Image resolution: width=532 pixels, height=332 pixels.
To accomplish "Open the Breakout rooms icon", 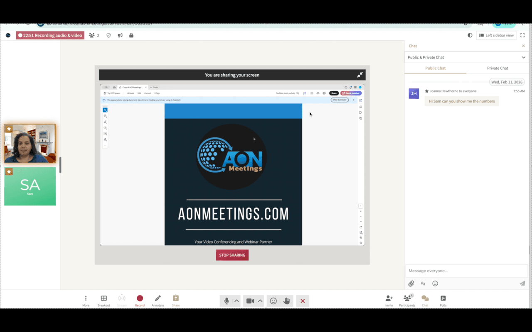I will (104, 299).
